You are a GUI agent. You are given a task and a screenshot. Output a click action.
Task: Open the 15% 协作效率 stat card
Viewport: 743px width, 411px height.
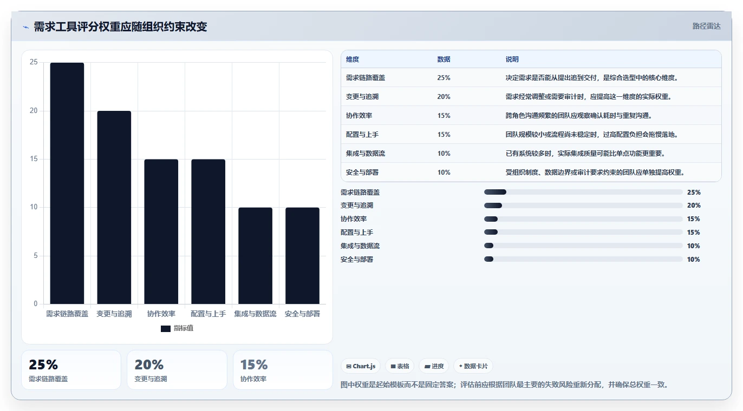click(283, 370)
